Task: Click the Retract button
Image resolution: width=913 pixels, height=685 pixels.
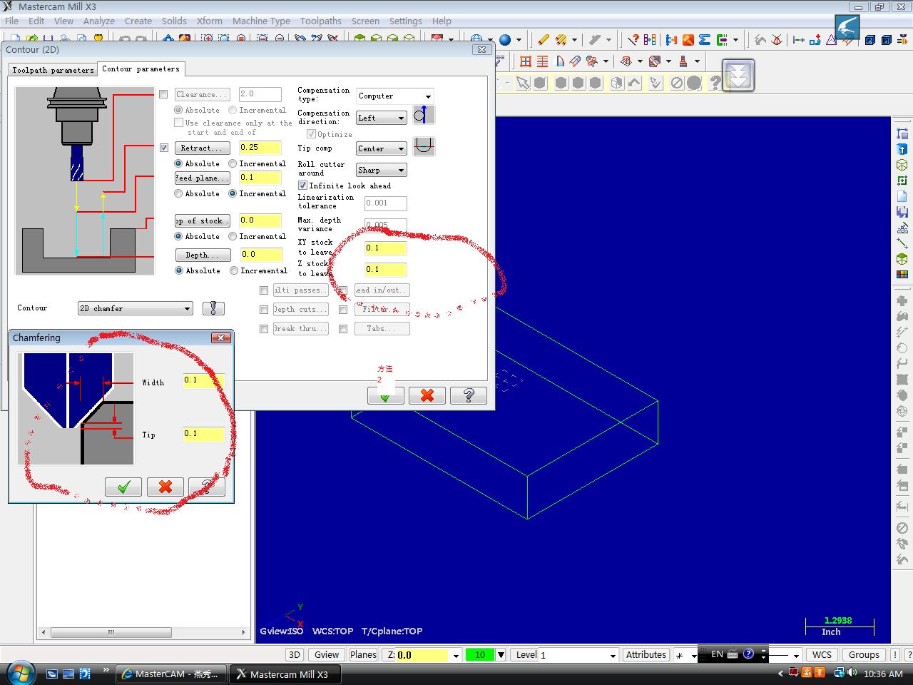Action: (x=203, y=148)
